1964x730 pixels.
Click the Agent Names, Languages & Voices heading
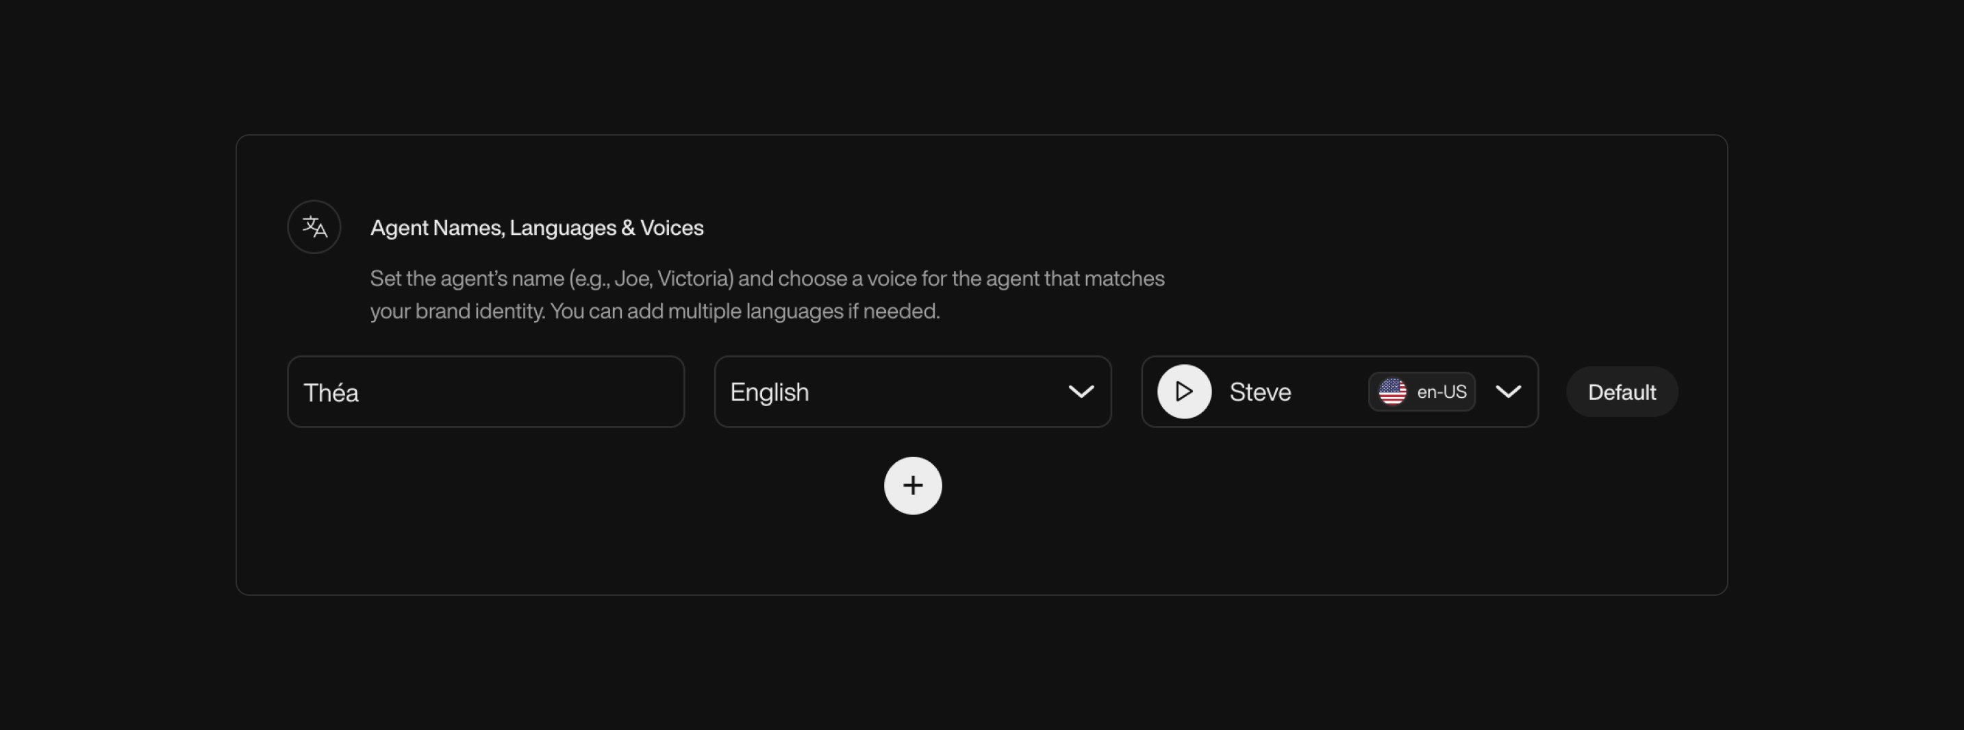click(537, 227)
